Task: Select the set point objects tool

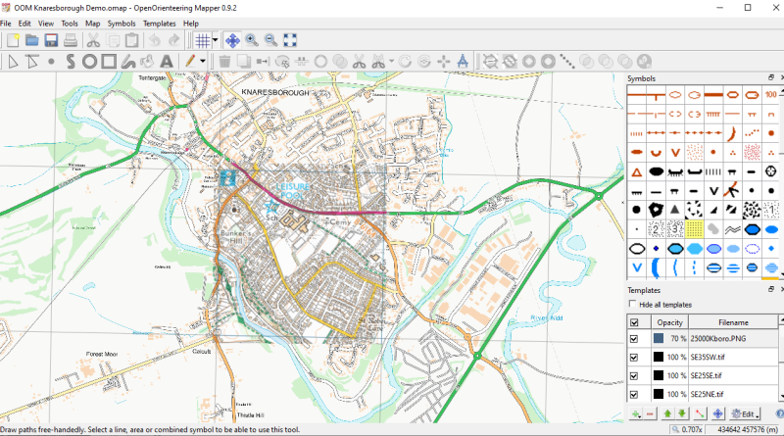Action: coord(51,62)
